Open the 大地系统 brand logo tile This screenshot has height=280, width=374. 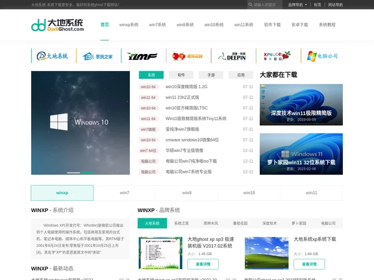[x=52, y=56]
